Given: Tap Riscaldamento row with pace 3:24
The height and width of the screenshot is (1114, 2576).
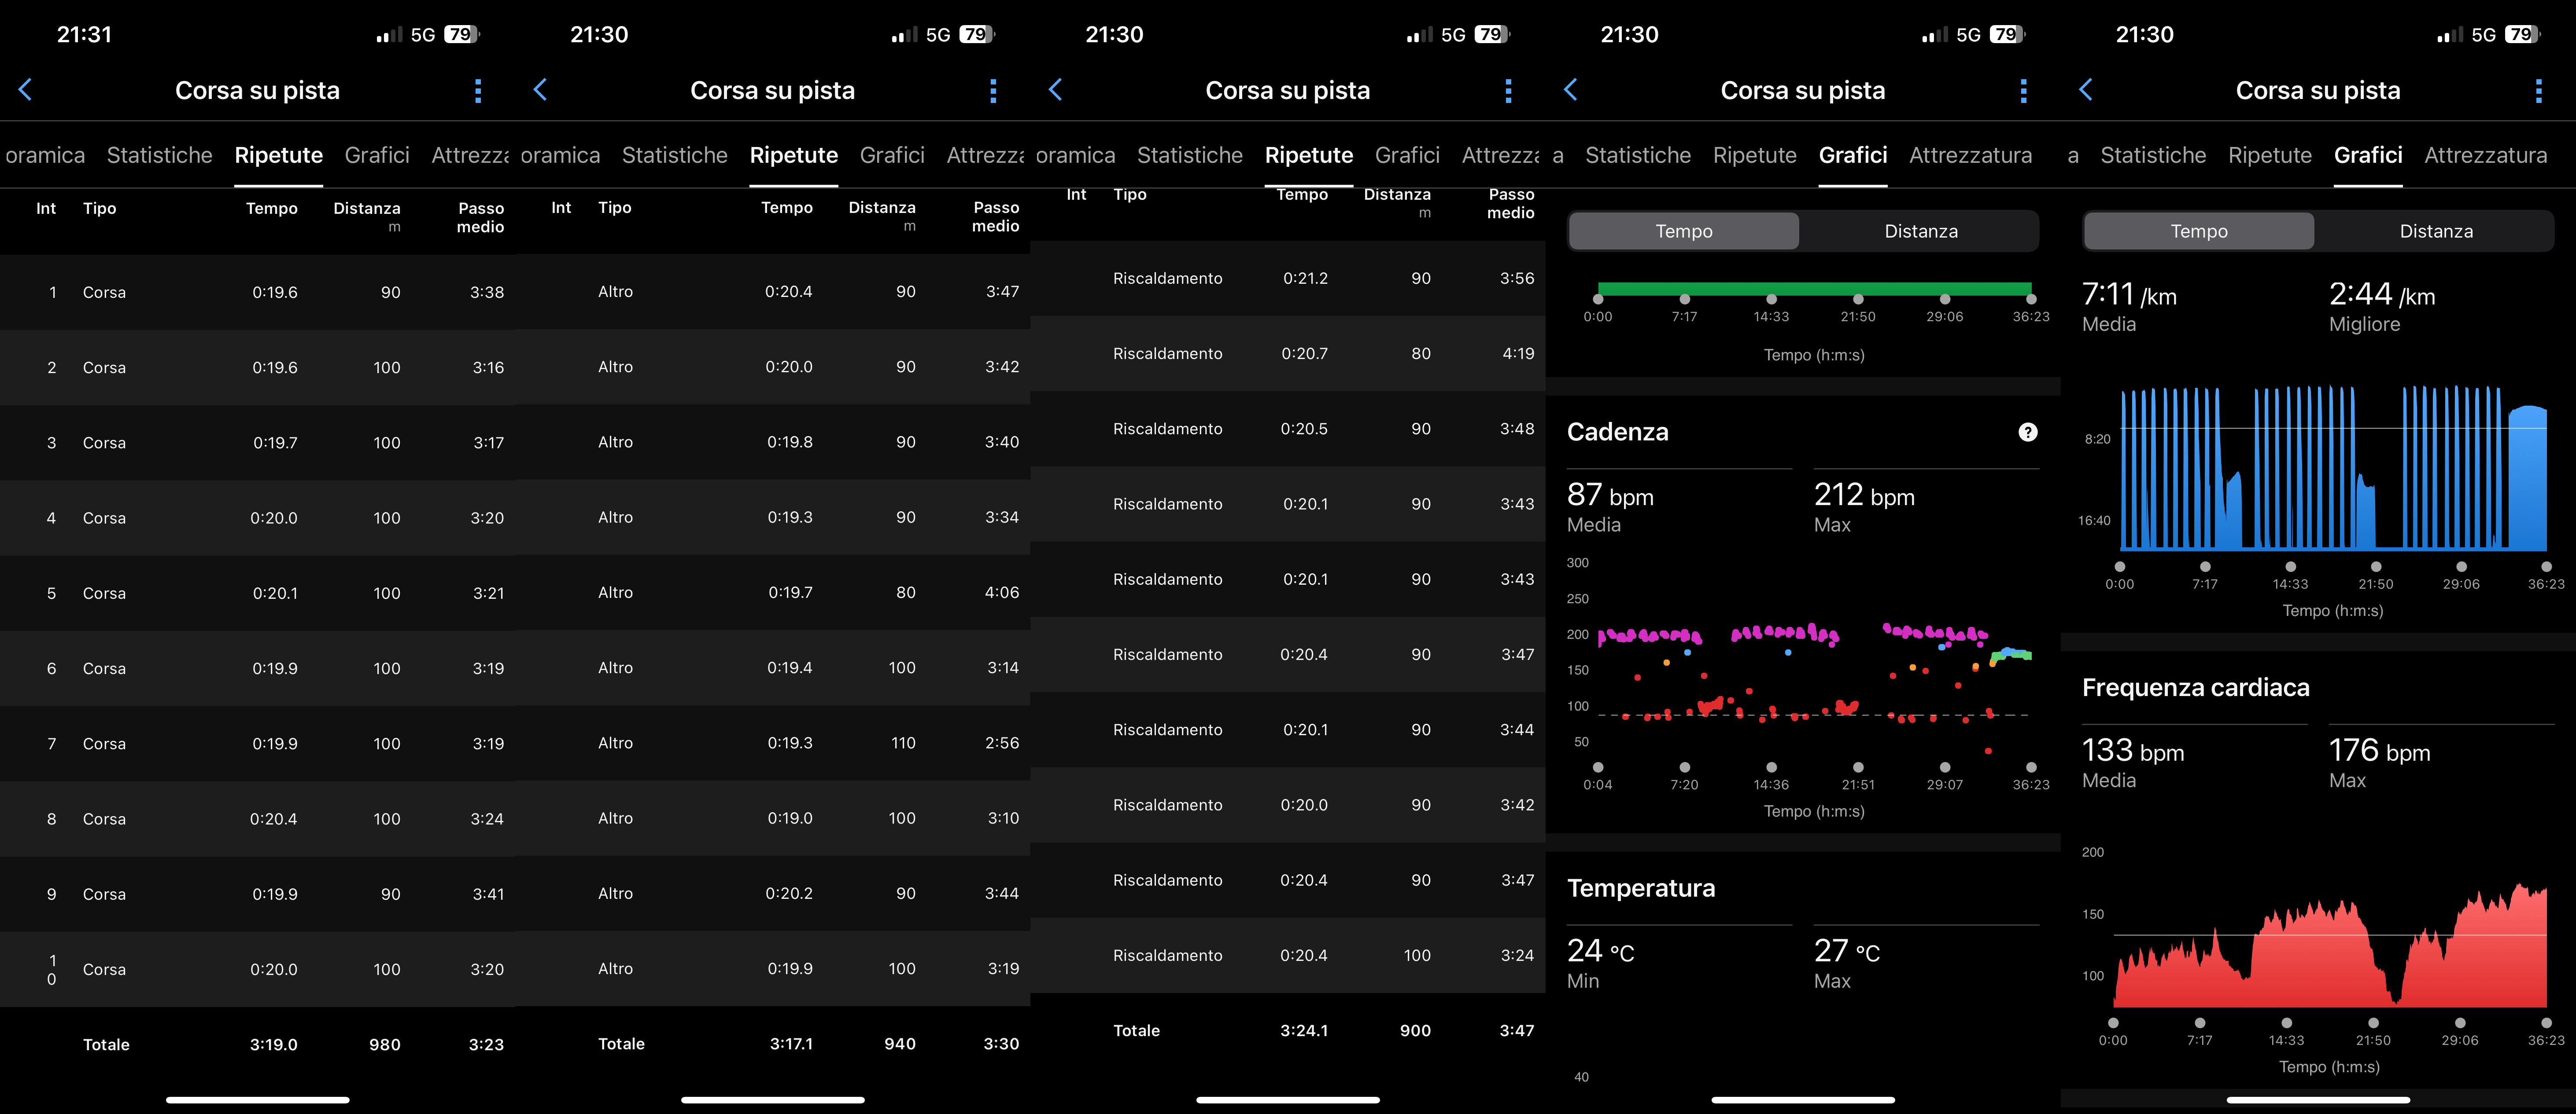Looking at the screenshot, I should (1288, 955).
